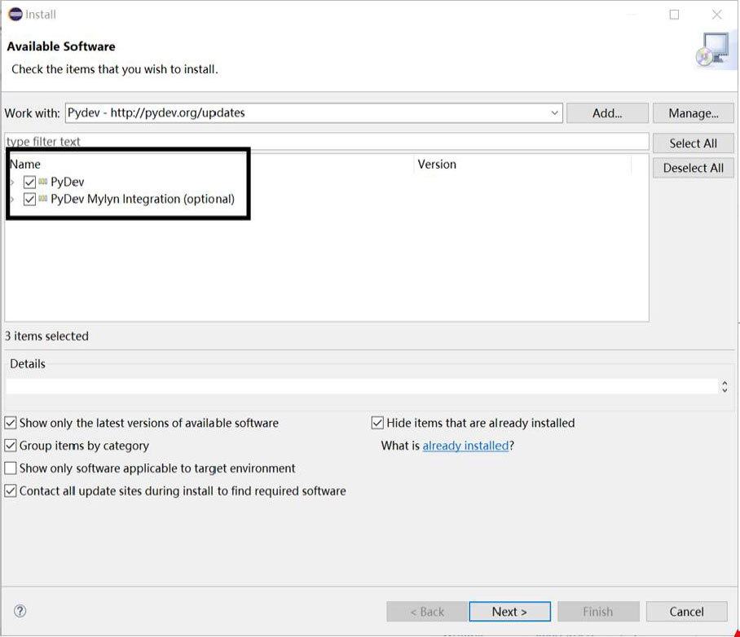Maximize the Install window

(x=675, y=15)
